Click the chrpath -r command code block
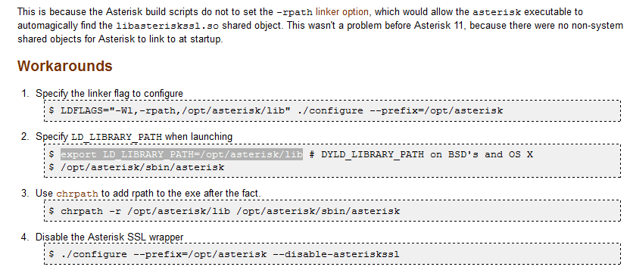 (332, 211)
